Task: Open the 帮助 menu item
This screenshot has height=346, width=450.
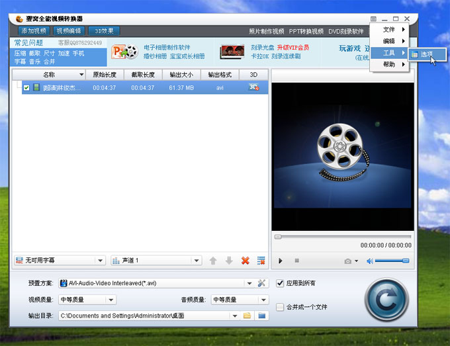Action: click(389, 64)
